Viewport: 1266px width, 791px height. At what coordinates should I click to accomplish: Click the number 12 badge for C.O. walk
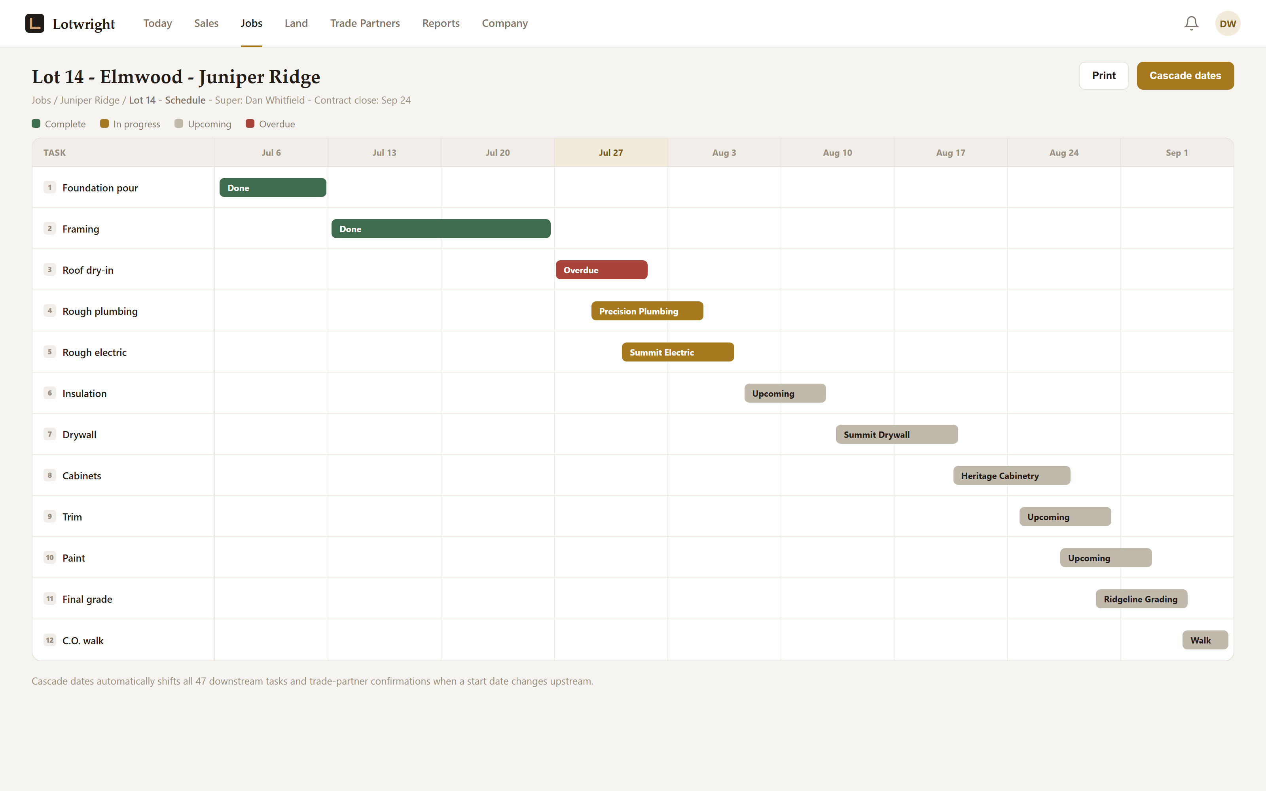tap(50, 640)
